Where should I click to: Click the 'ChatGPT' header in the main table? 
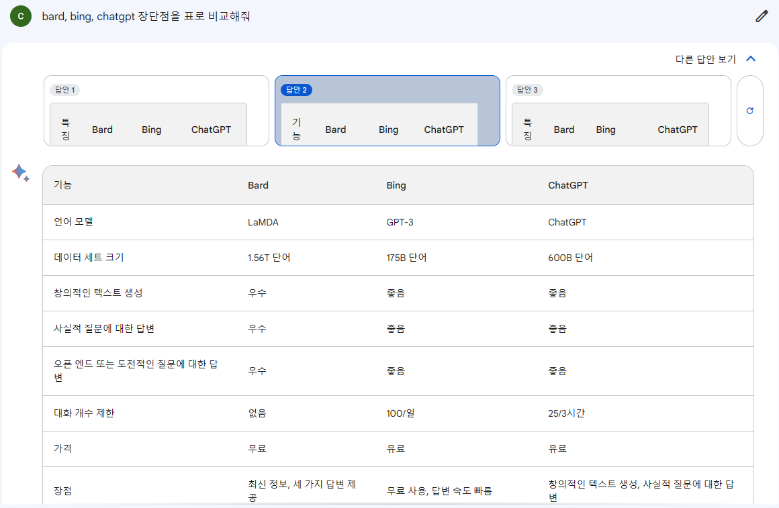(568, 185)
